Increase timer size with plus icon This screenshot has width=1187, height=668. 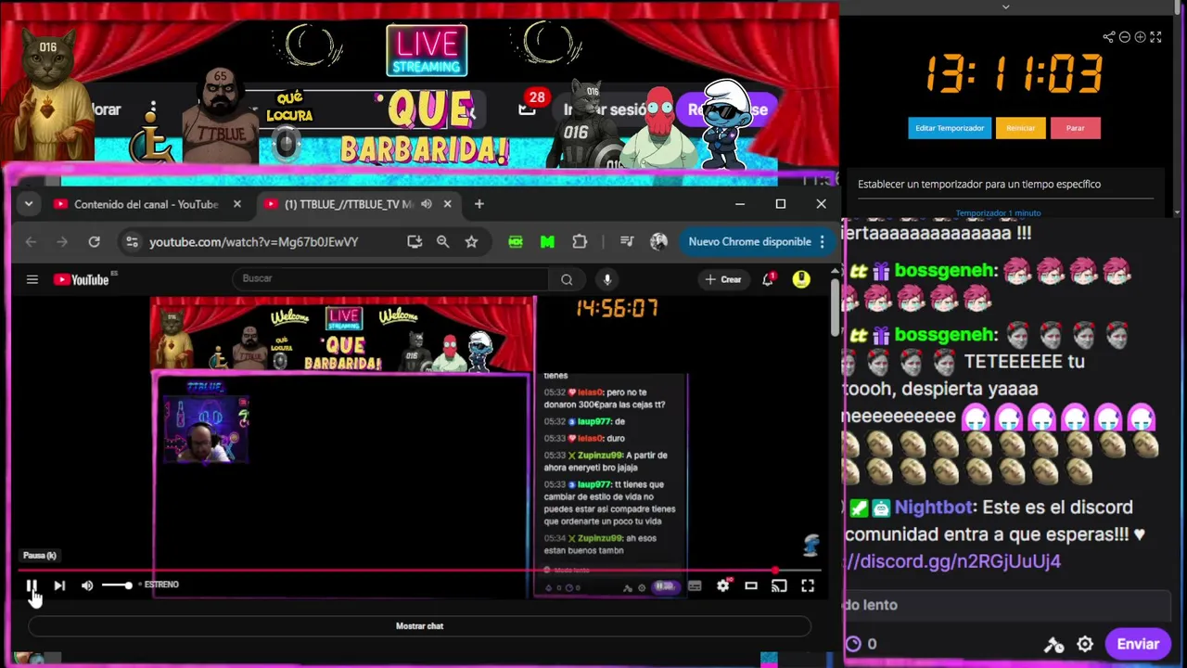tap(1140, 37)
